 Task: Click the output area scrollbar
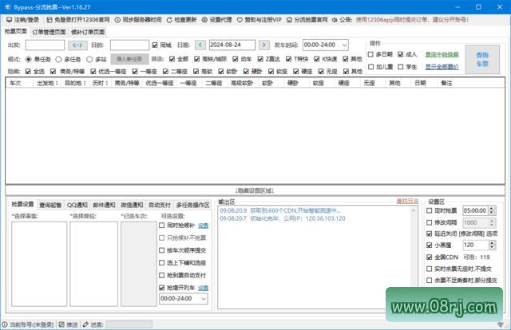[x=414, y=257]
